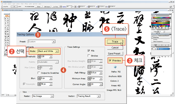This screenshot has height=104, width=175.
Task: Open the Edit menu
Action: click(6, 4)
